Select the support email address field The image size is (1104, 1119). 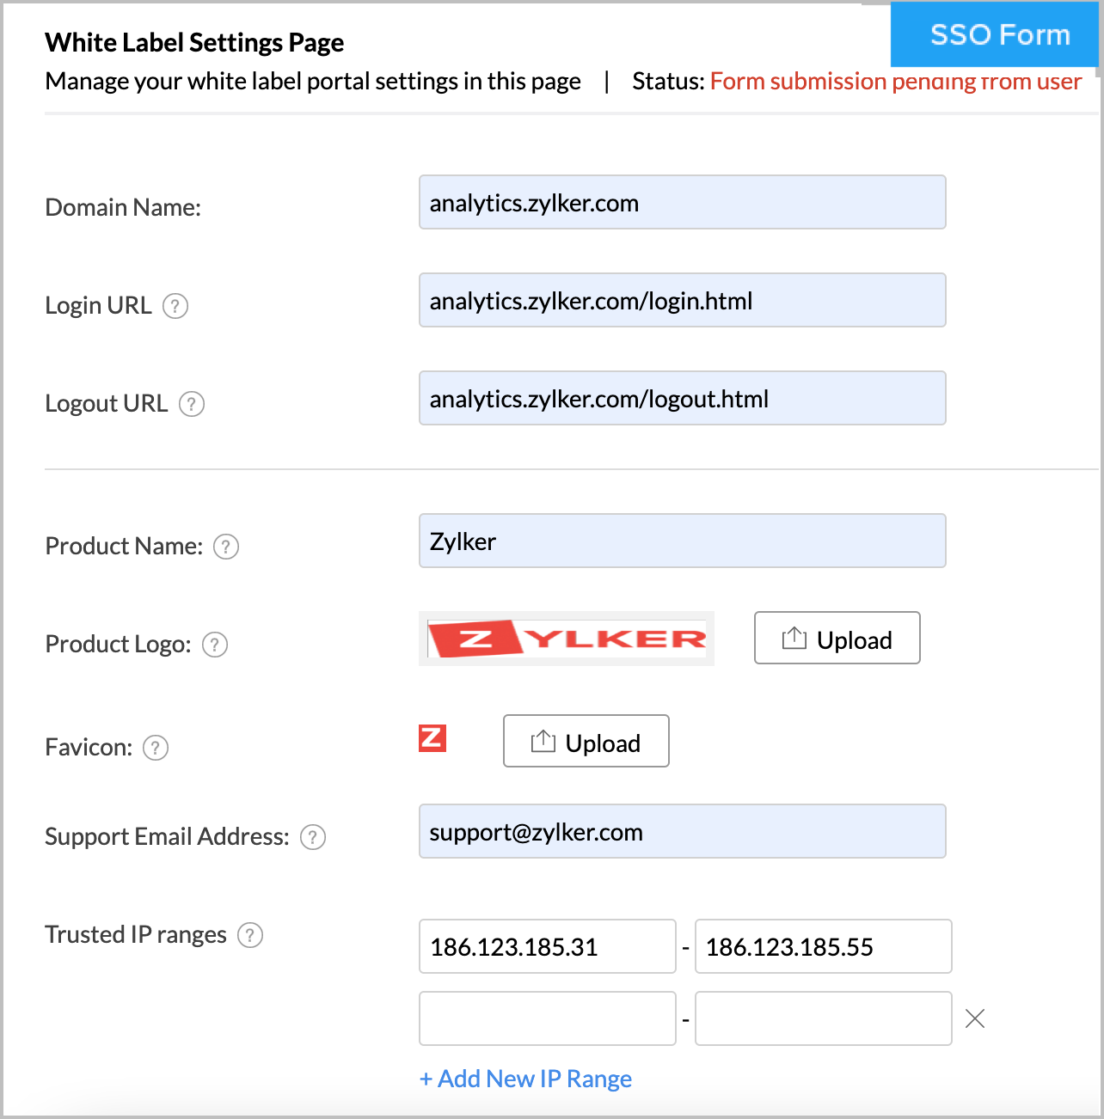coord(682,831)
